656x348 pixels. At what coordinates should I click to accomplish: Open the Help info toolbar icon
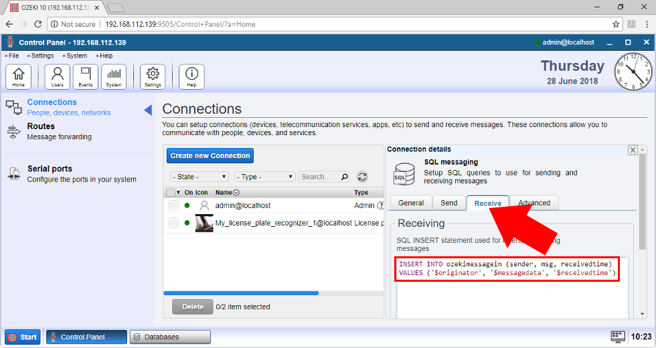(191, 77)
